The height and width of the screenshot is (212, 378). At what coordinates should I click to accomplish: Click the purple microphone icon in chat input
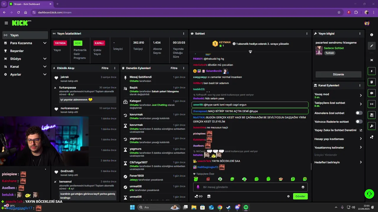point(198,187)
